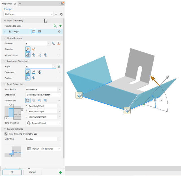Open the Angle field flyout arrow
Viewport: 181px width, 176px height.
point(54,66)
